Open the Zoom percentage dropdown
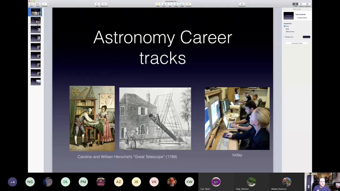This screenshot has height=191, width=340. click(38, 4)
